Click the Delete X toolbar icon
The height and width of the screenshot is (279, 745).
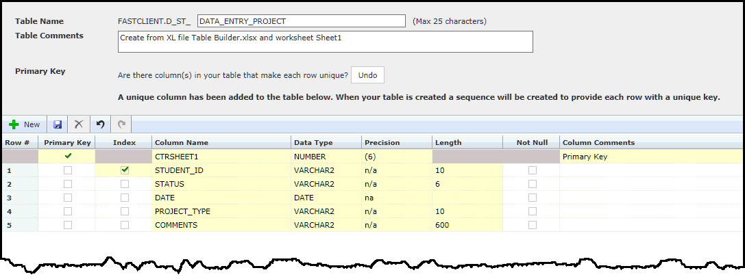(x=79, y=124)
